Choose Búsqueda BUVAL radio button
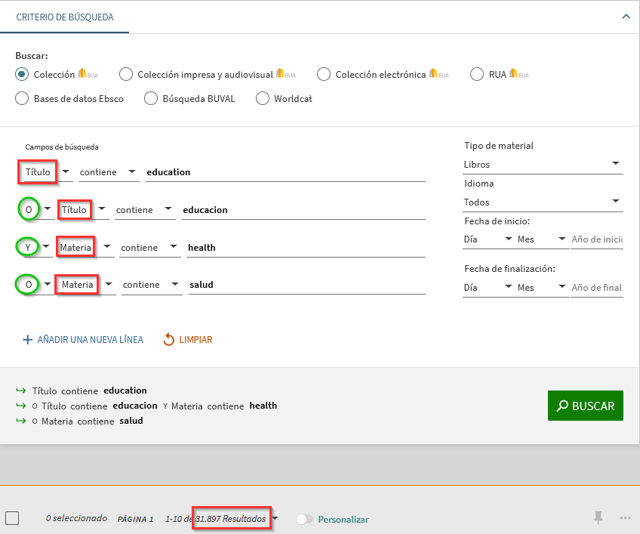640x534 pixels. [151, 98]
